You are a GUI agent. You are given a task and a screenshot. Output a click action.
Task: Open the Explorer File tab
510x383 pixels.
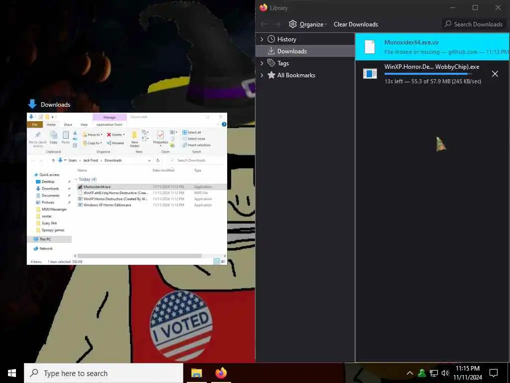[35, 124]
